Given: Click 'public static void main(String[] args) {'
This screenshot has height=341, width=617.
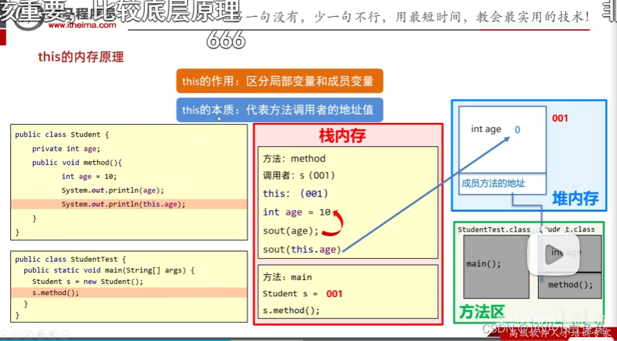Looking at the screenshot, I should coord(109,270).
